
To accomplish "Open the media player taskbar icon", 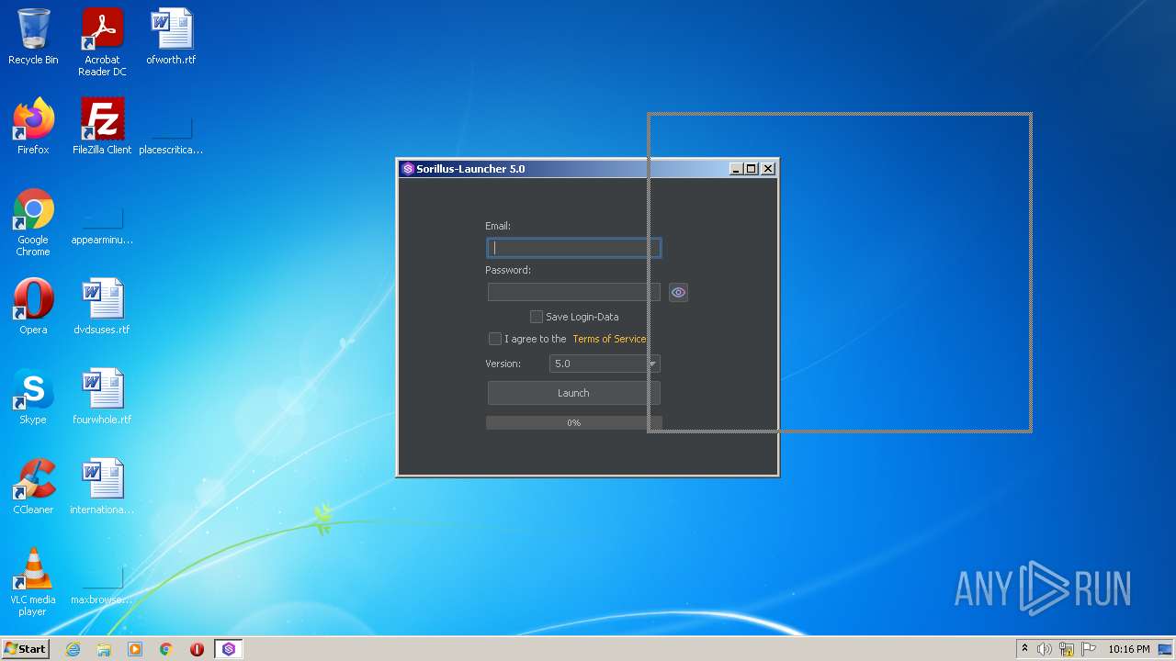I will (135, 649).
